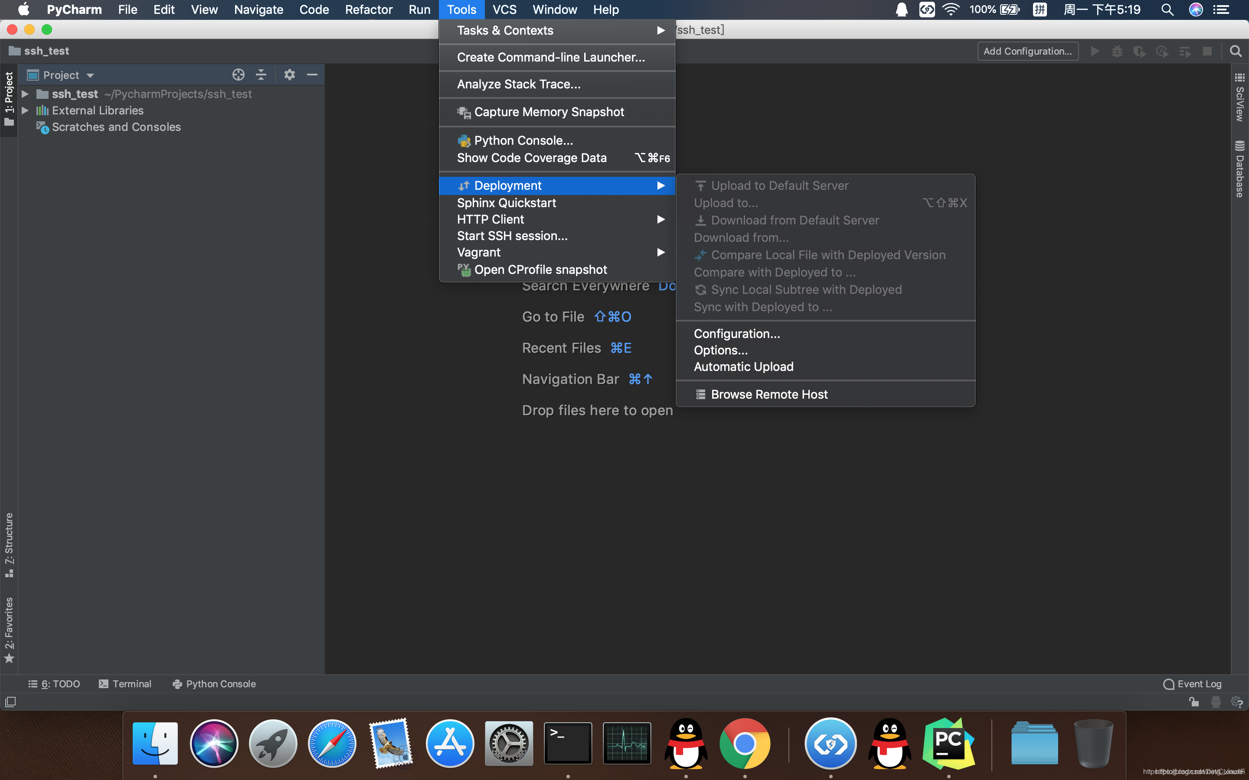Toggle the SciView side panel

1240,98
